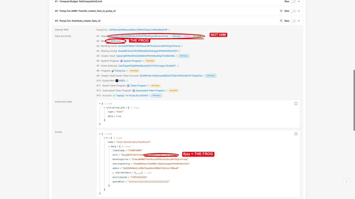
Task: Expand the #2 Pump.Fun AMM instruction
Action: [299, 11]
